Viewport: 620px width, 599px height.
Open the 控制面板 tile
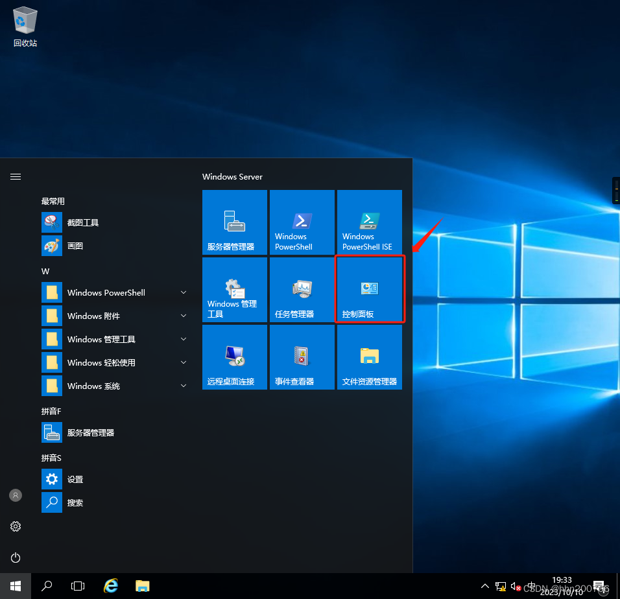click(369, 290)
